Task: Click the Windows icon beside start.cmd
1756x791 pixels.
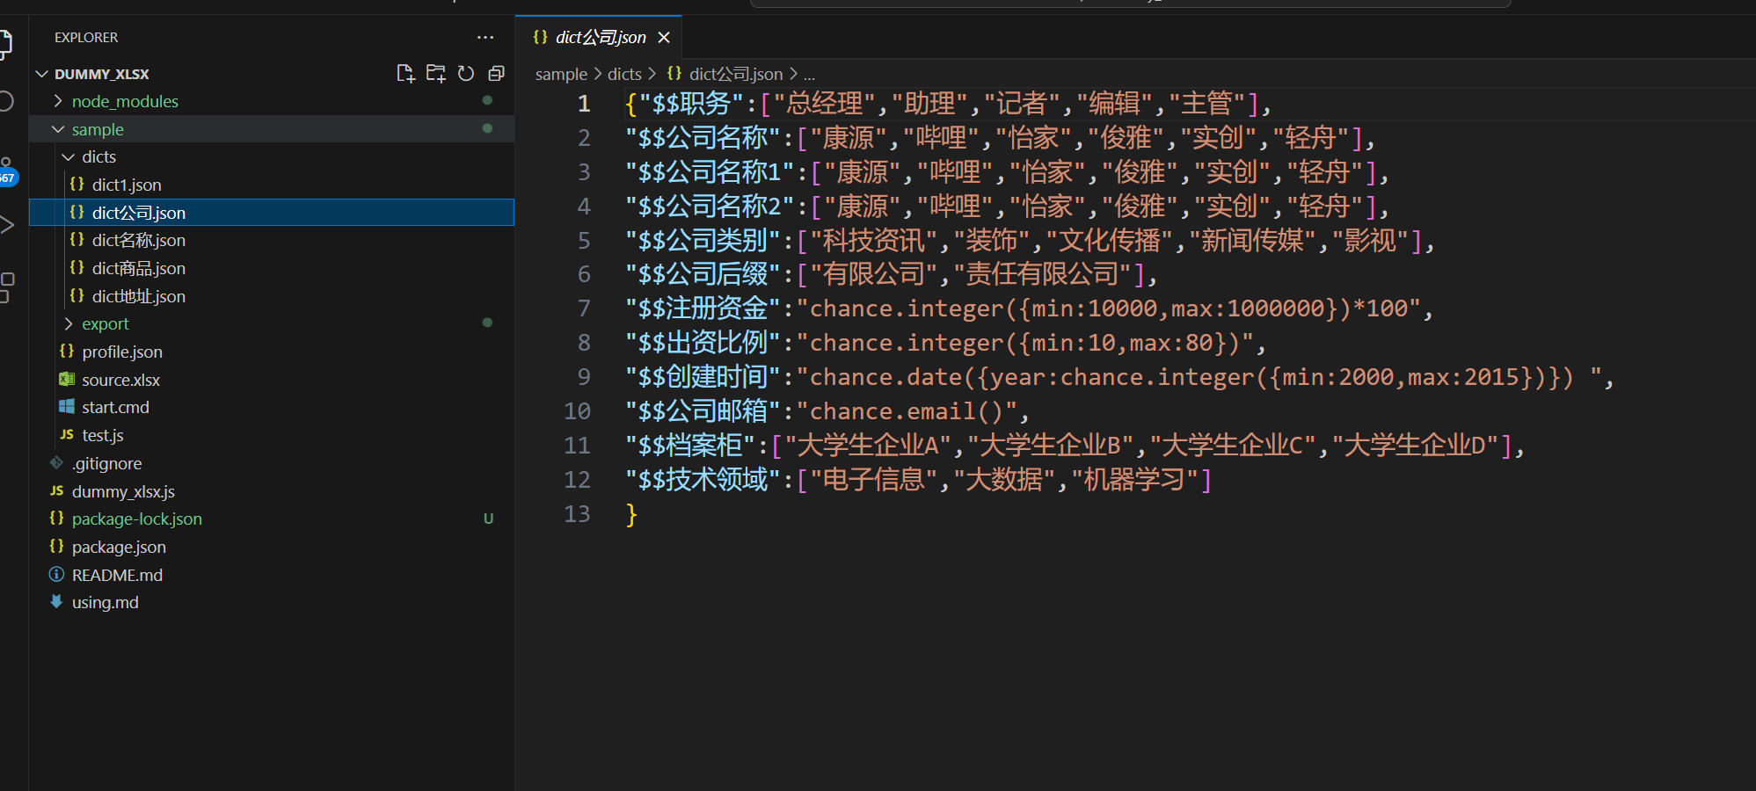Action: click(67, 406)
